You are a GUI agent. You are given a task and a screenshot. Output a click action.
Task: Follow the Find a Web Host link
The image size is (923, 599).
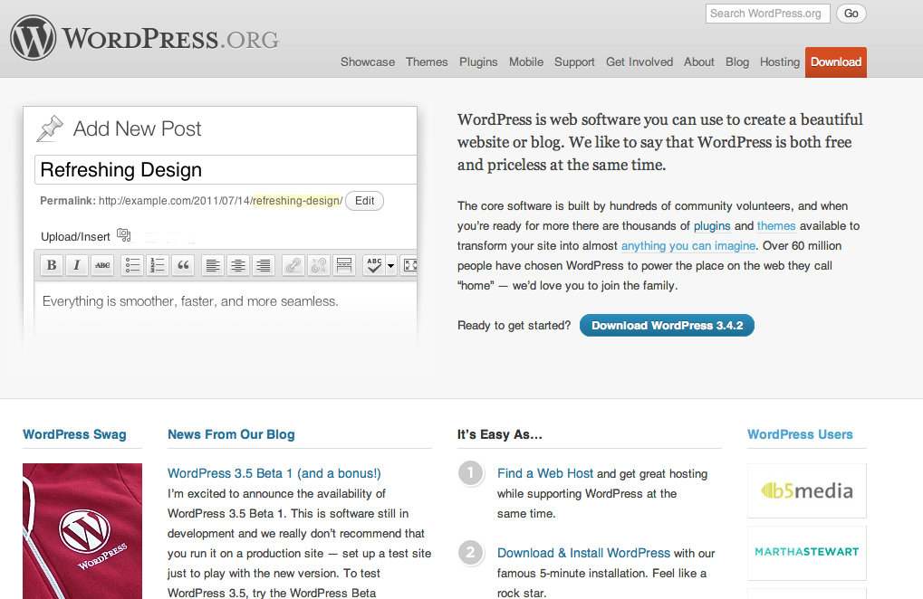pos(545,473)
